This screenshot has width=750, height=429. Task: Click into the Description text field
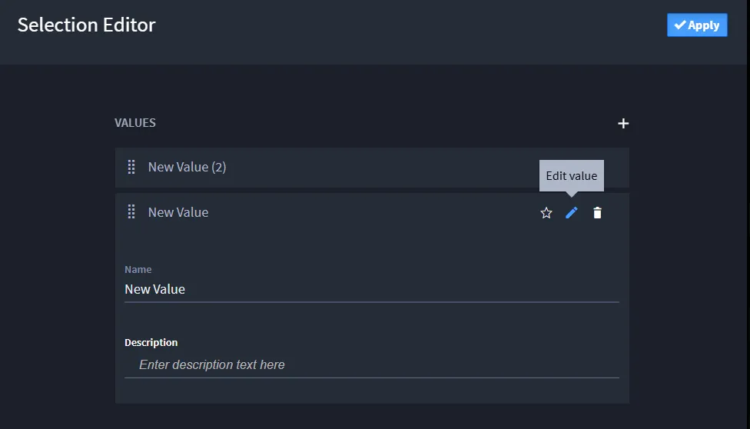point(372,365)
